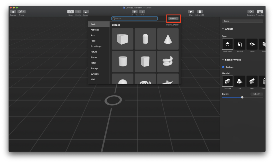Open the Behaviors panel
This screenshot has width=274, height=163.
(250, 12)
